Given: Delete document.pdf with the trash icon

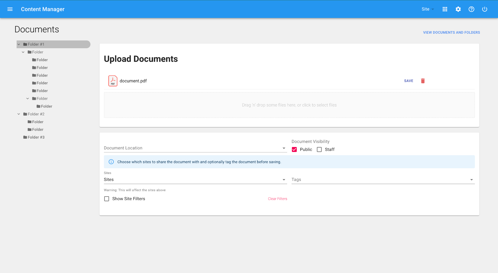Looking at the screenshot, I should [x=423, y=81].
